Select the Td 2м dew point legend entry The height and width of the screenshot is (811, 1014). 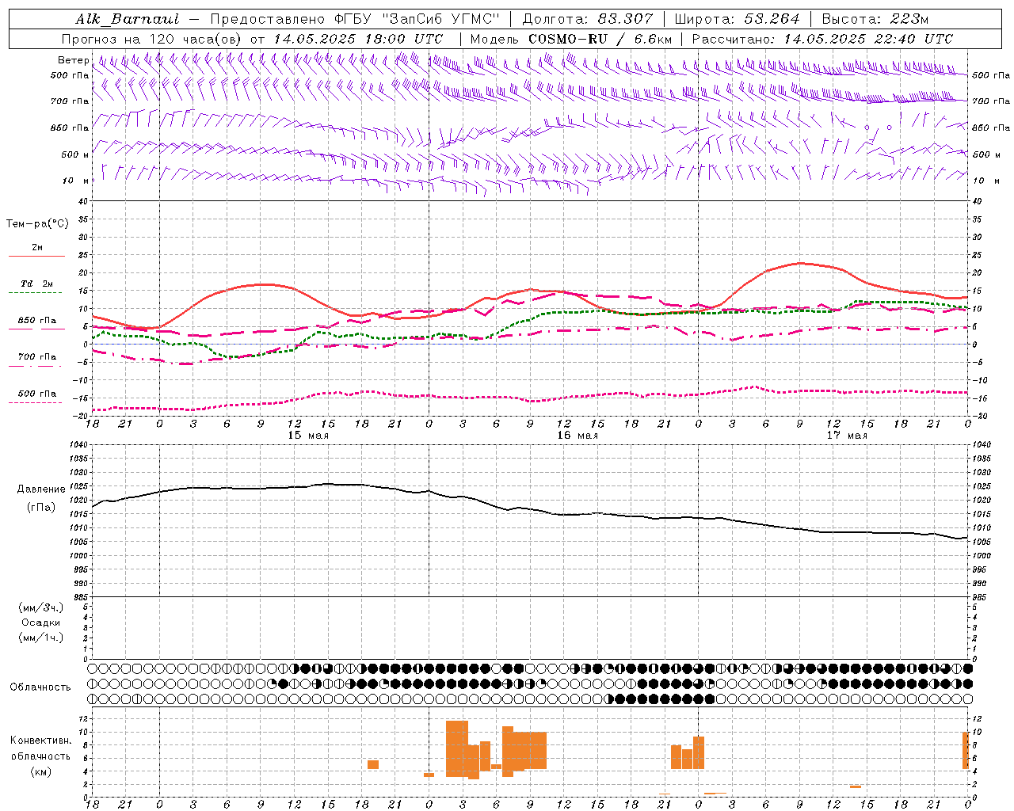[37, 284]
